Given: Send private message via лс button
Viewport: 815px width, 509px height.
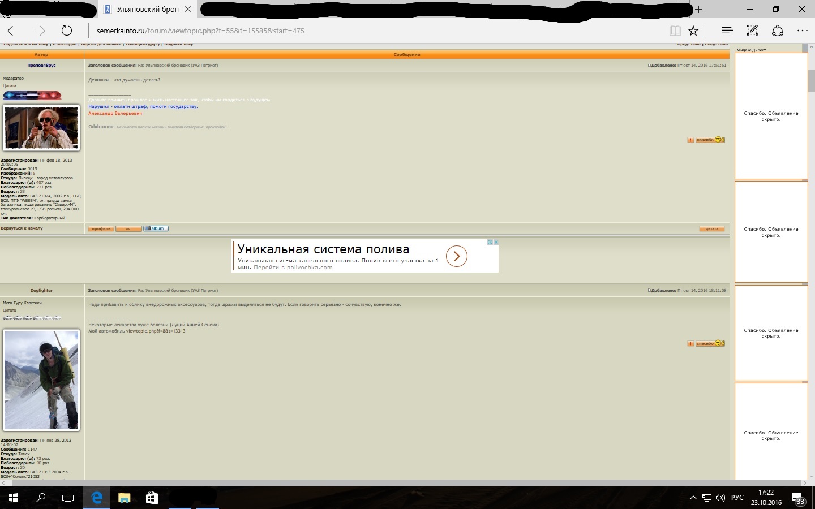Looking at the screenshot, I should tap(128, 228).
